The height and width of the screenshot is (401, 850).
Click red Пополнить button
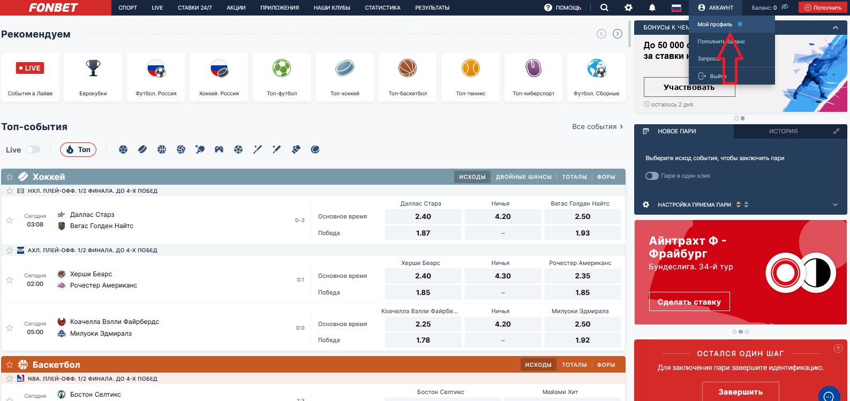click(823, 7)
